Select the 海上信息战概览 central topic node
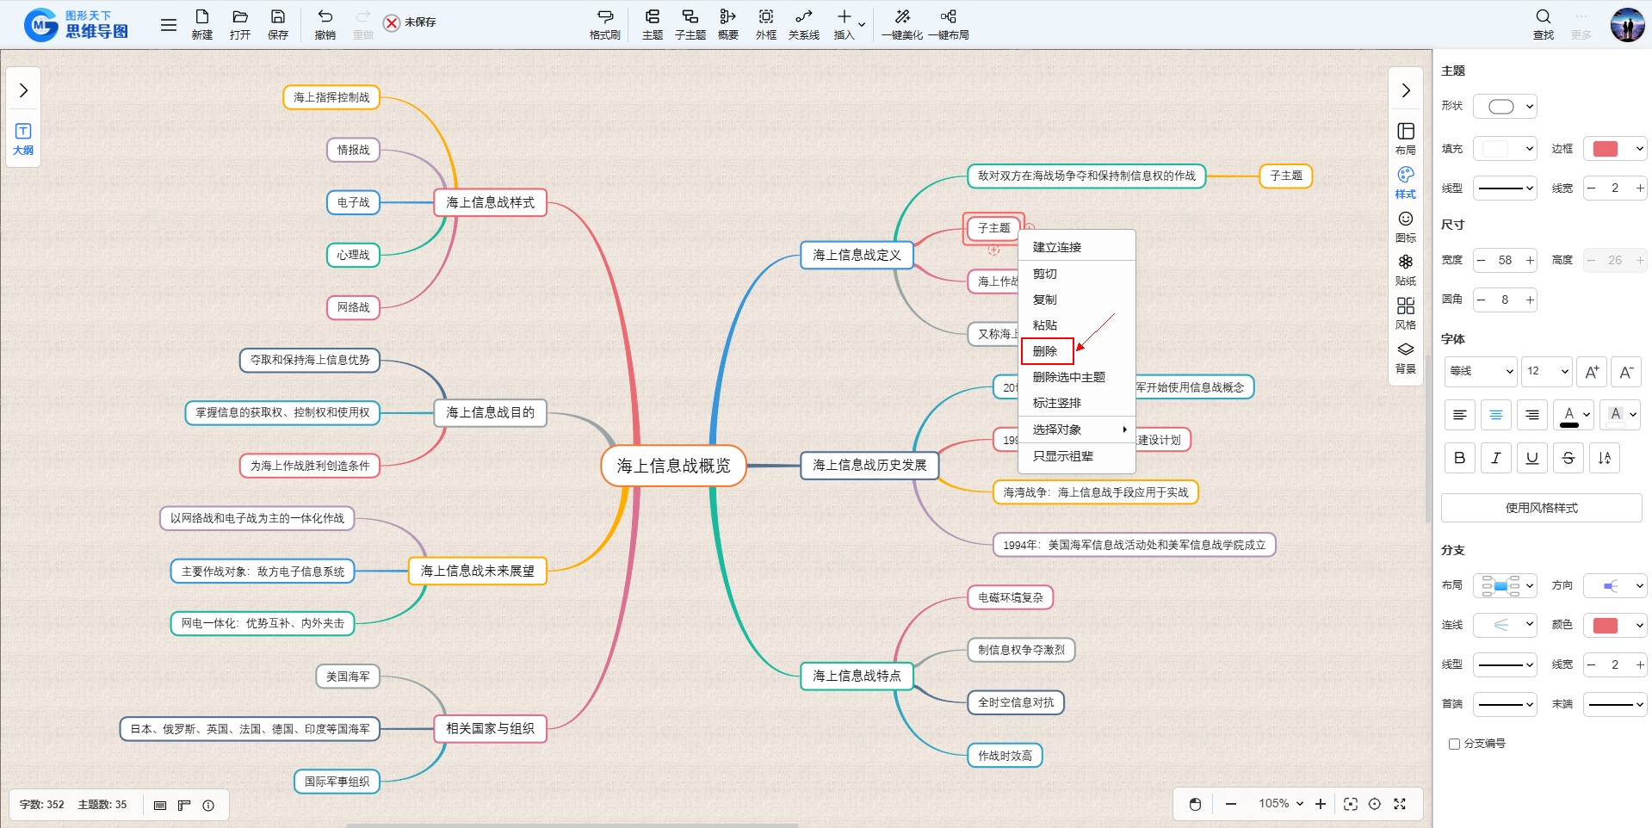Viewport: 1652px width, 828px height. pyautogui.click(x=673, y=466)
